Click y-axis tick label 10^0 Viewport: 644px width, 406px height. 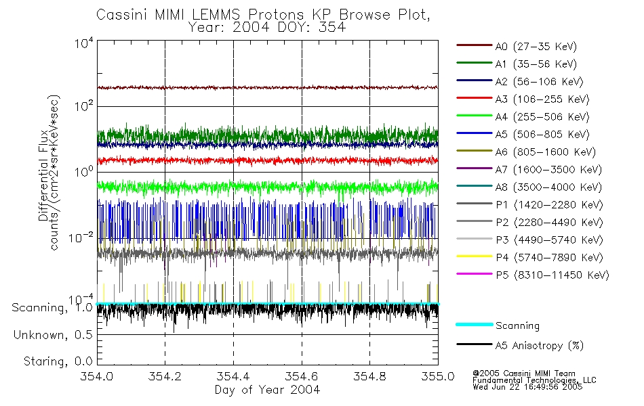84,171
